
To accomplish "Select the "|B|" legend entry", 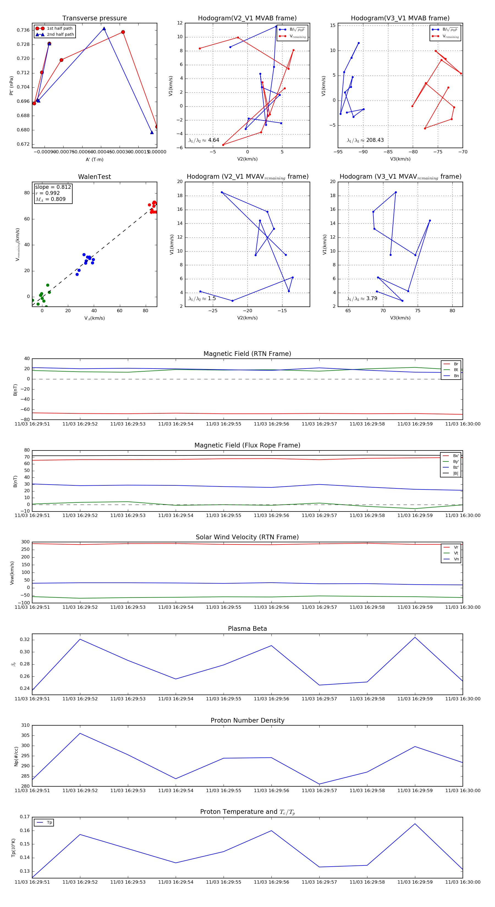I will (x=451, y=474).
